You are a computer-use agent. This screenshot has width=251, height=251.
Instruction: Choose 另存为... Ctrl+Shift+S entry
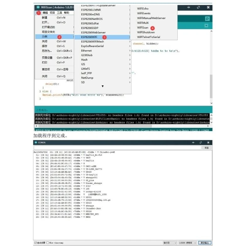[x=54, y=51]
